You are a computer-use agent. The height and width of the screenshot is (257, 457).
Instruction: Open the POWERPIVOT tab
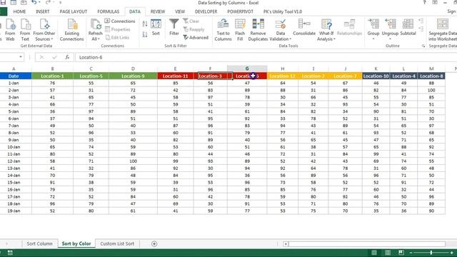(240, 11)
